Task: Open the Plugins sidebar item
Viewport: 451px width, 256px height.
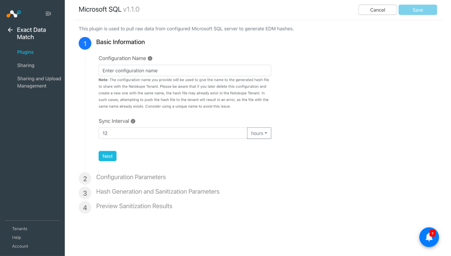Action: [25, 52]
